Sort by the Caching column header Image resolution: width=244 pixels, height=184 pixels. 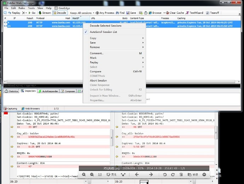(209, 18)
